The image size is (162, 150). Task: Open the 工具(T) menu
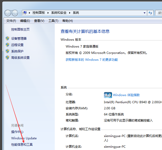pos(53,21)
